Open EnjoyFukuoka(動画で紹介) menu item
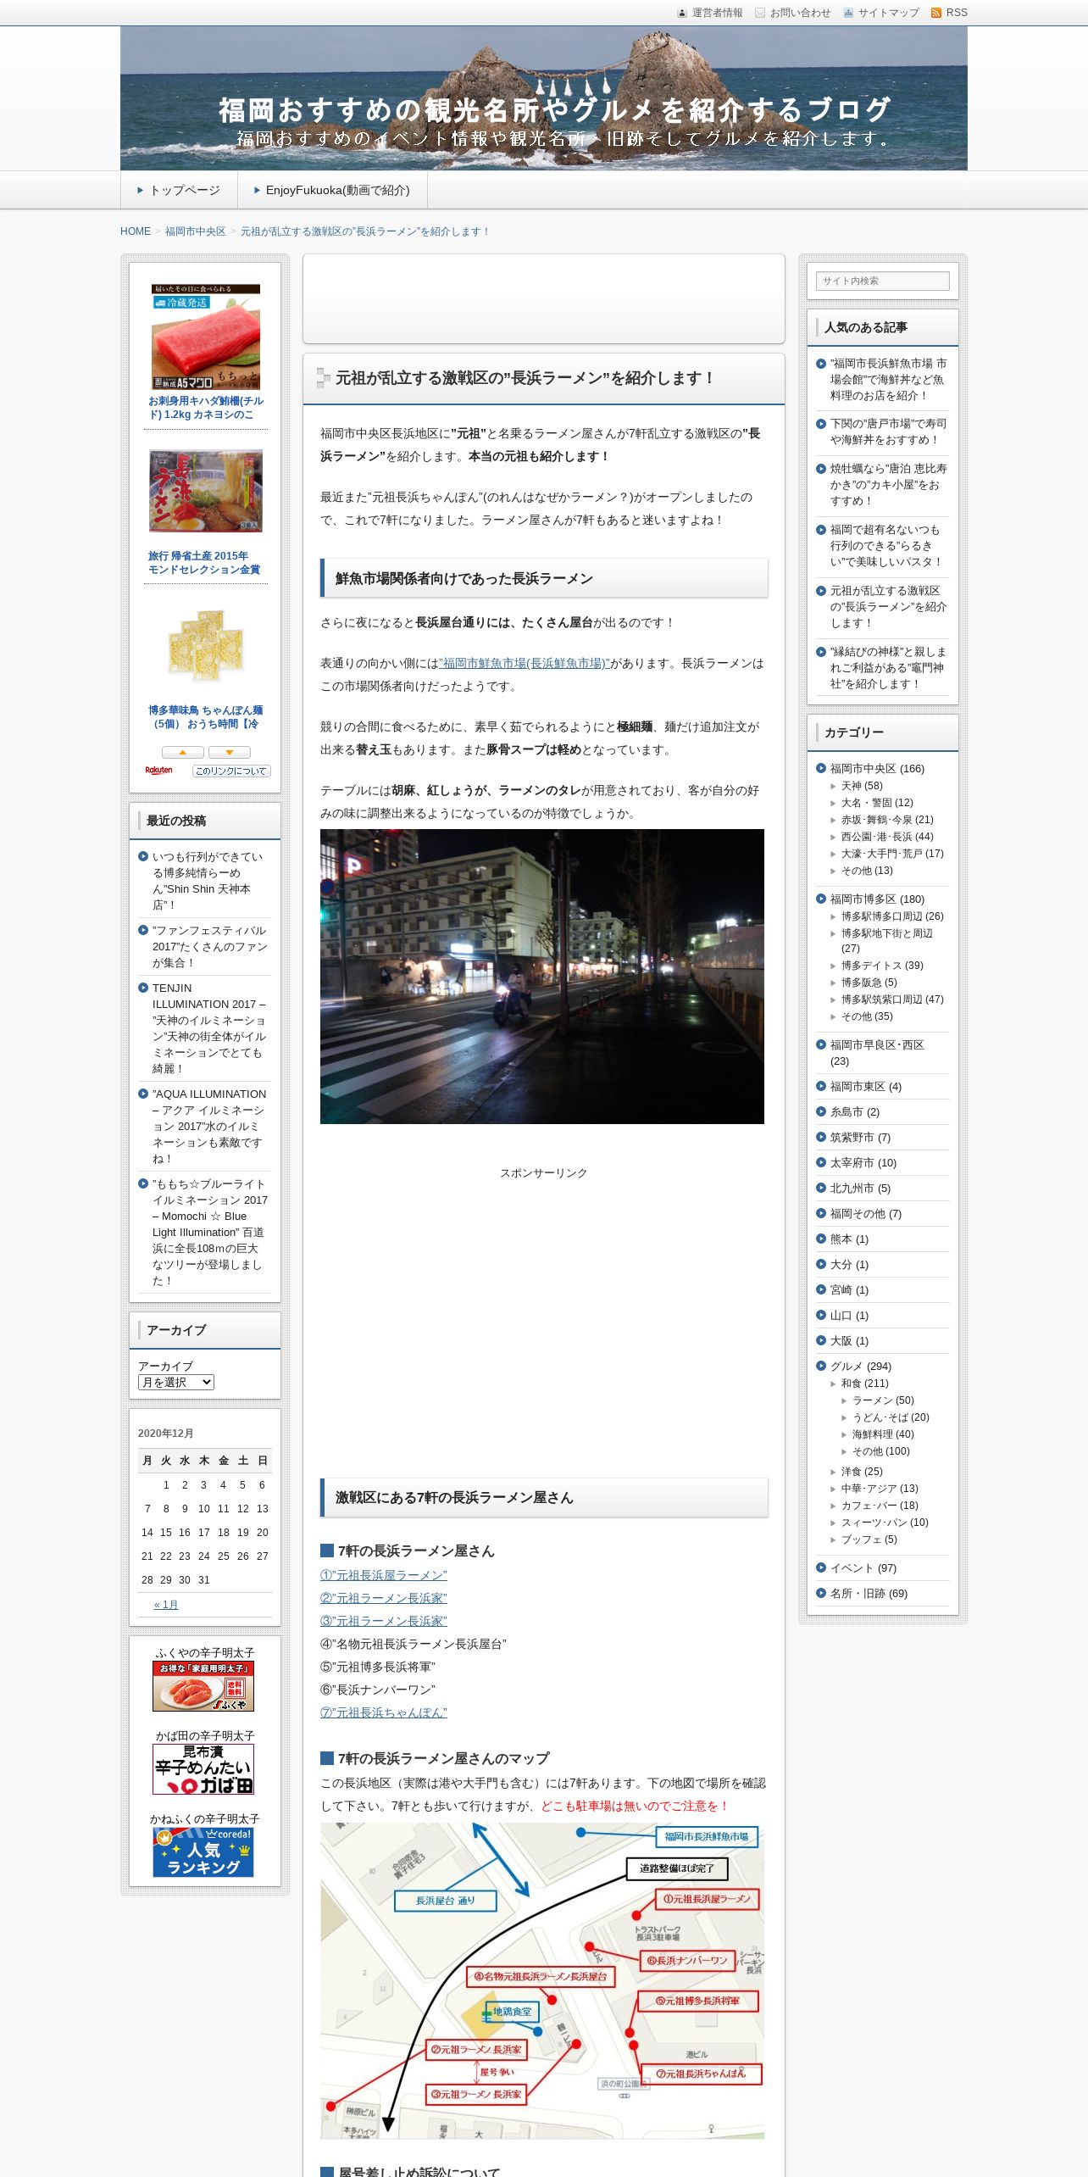The width and height of the screenshot is (1088, 2177). point(332,190)
